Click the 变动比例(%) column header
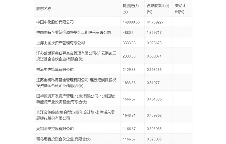226x144 pixels. point(180,9)
